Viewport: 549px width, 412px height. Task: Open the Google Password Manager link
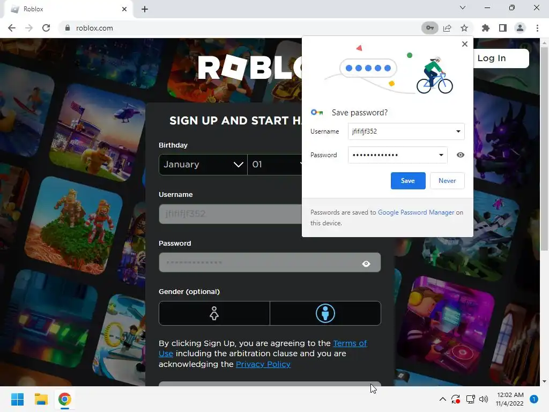tap(416, 212)
